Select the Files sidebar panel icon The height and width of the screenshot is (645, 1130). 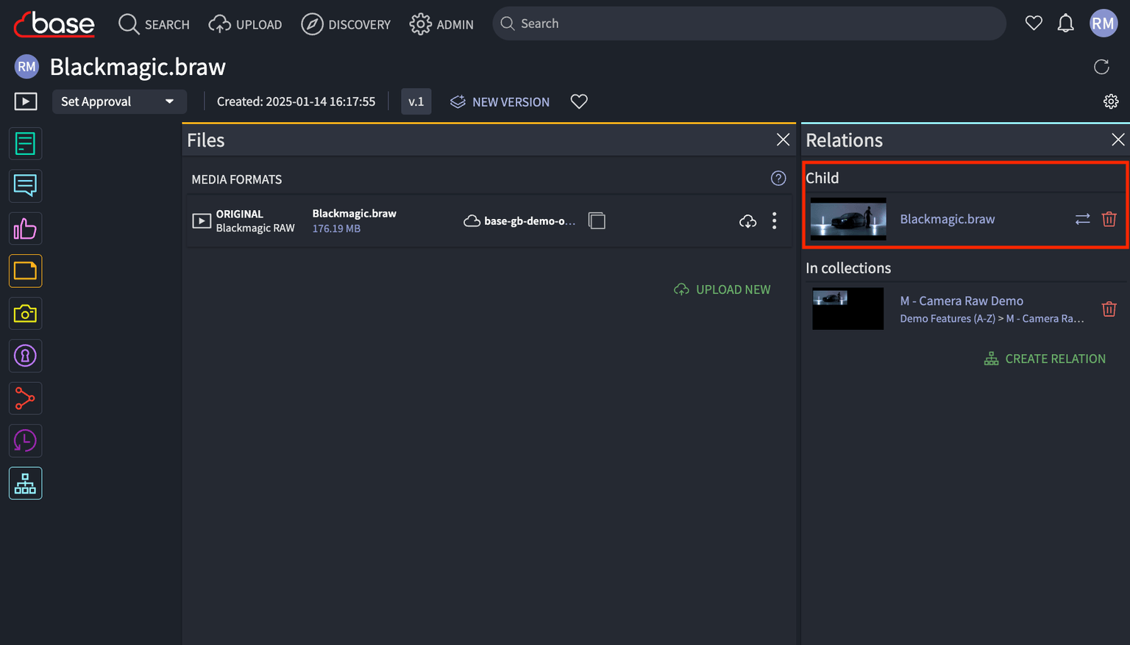pyautogui.click(x=25, y=271)
